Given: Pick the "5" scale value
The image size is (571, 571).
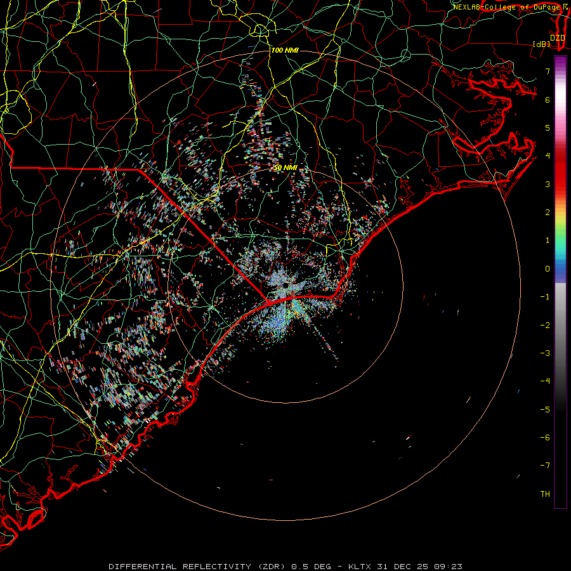Looking at the screenshot, I should point(548,128).
